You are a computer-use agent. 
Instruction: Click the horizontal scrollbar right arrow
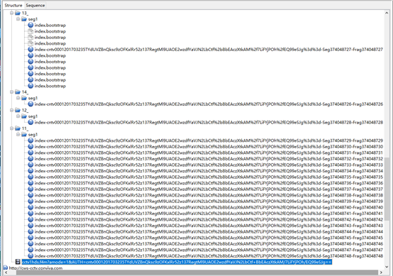[x=381, y=272]
